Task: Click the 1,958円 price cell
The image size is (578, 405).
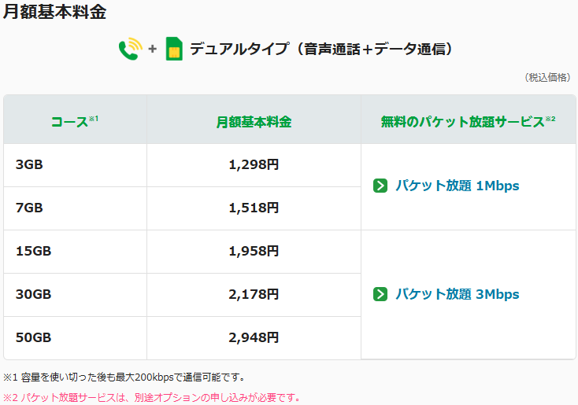Action: [254, 252]
